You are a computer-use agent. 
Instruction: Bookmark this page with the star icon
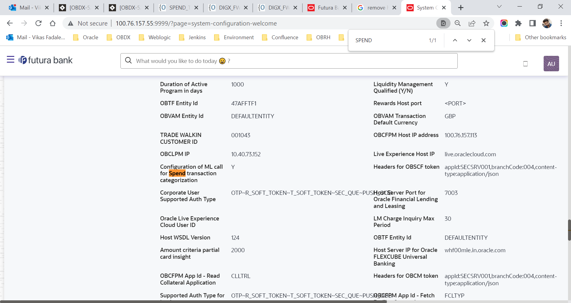pos(486,23)
